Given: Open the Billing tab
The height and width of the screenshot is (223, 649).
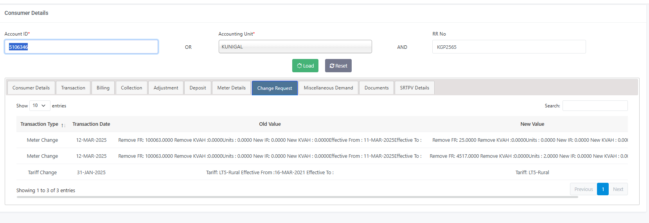Looking at the screenshot, I should click(x=103, y=88).
